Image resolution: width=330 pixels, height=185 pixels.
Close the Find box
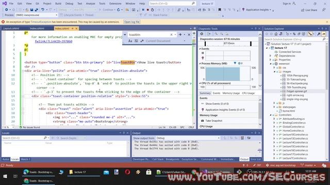pos(189,34)
